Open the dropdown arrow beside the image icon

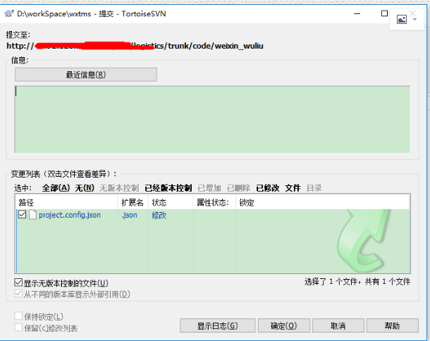[415, 20]
